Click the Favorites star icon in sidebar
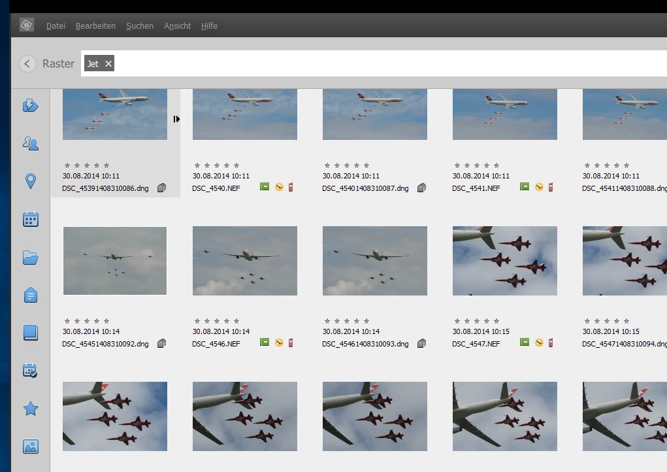Image resolution: width=667 pixels, height=472 pixels. pyautogui.click(x=31, y=409)
